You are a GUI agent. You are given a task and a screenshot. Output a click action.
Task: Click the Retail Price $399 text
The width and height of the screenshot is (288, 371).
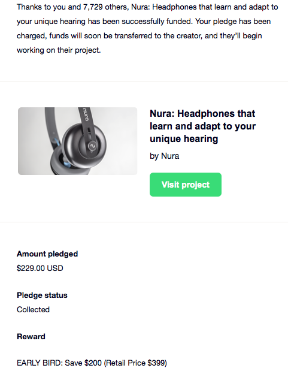pyautogui.click(x=135, y=363)
